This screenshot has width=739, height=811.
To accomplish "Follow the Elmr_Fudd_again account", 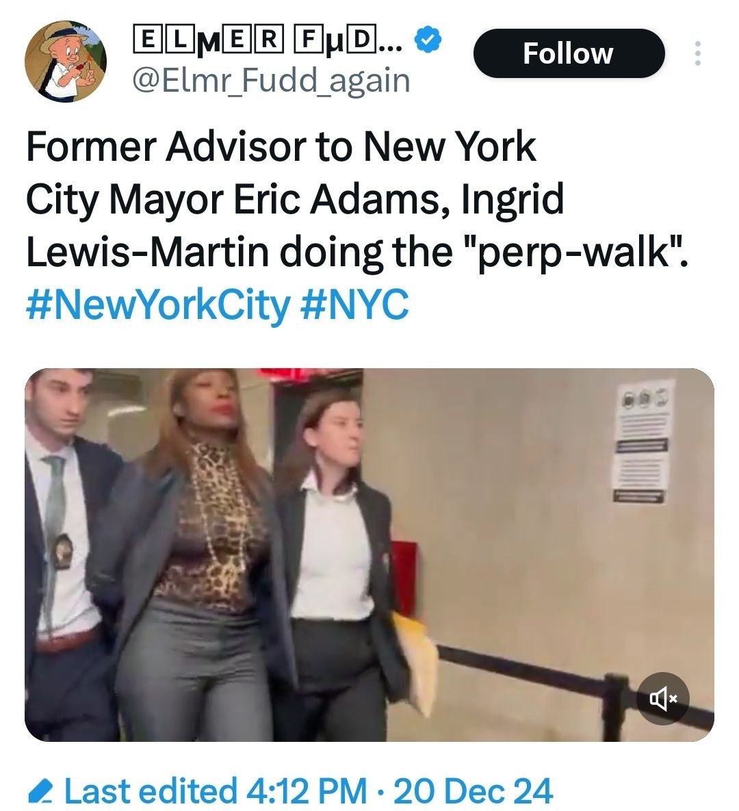I will 569,53.
